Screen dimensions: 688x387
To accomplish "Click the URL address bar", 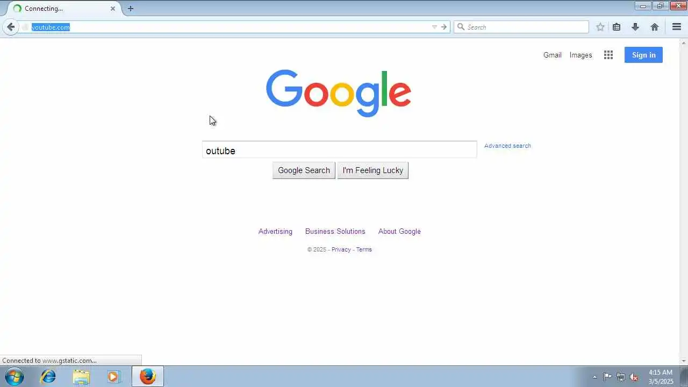I will pos(226,27).
